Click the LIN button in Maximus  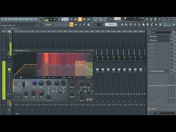click(x=85, y=91)
